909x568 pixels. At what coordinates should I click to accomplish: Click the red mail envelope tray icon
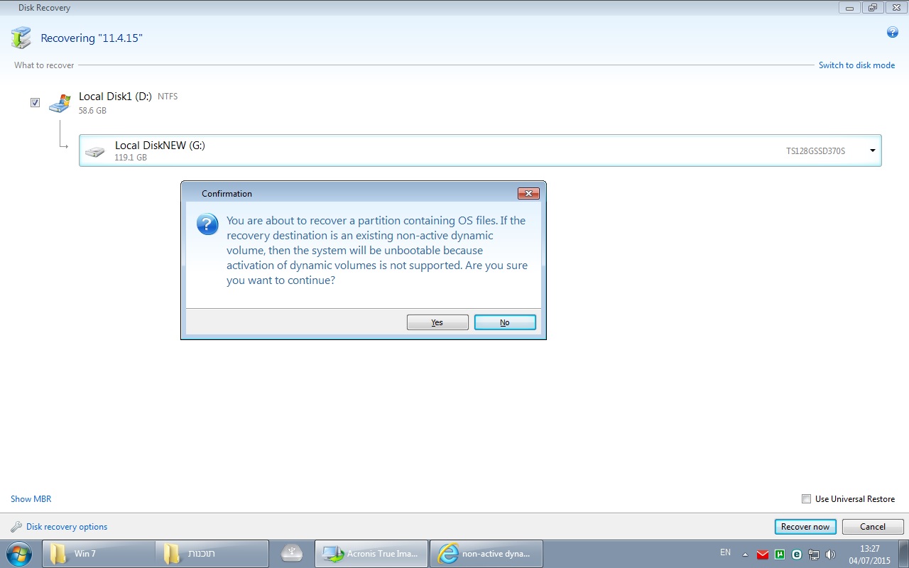(x=763, y=555)
